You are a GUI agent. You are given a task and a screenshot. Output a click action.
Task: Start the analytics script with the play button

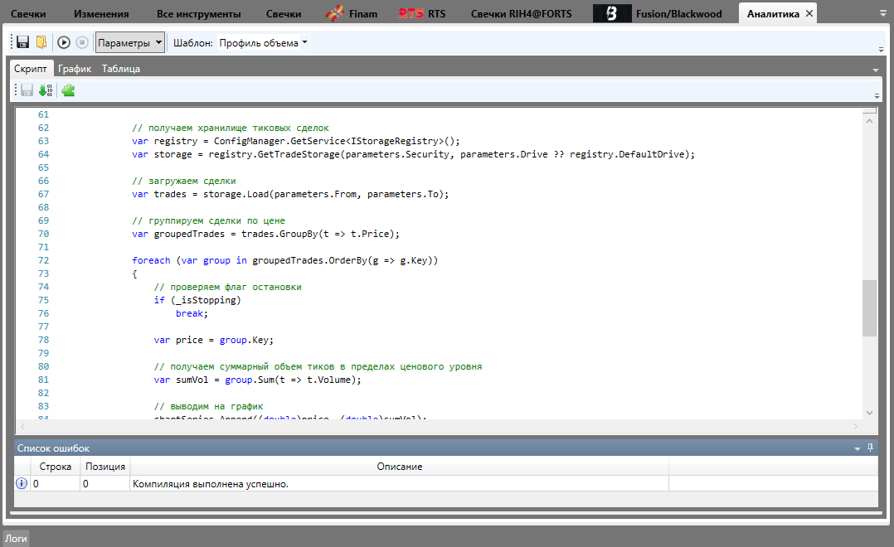coord(64,42)
